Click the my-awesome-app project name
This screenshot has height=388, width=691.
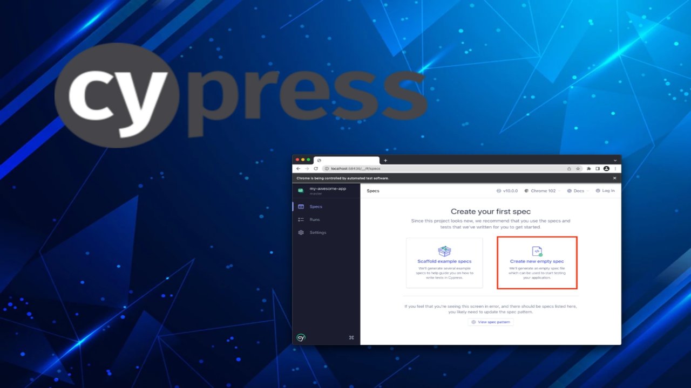328,189
